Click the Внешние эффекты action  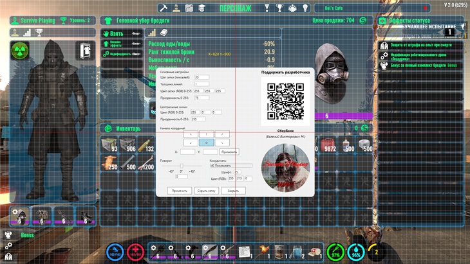tap(122, 44)
